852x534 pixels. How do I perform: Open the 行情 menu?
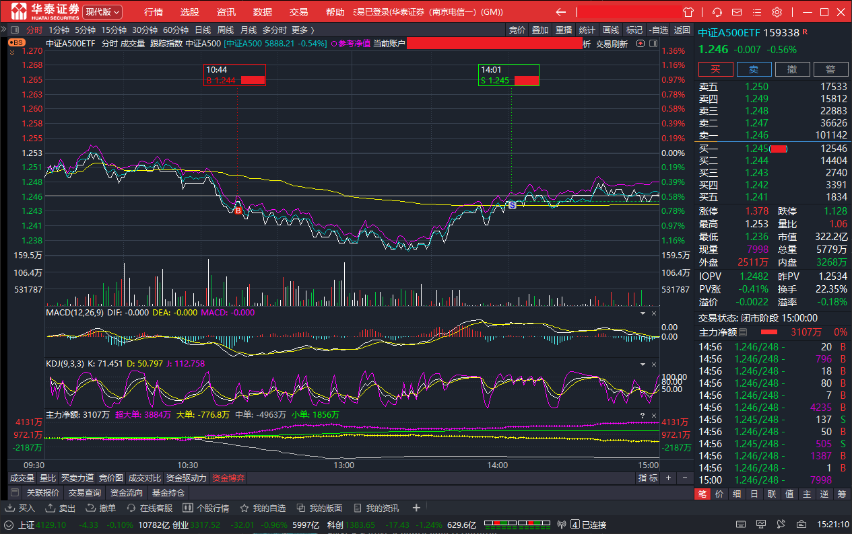click(154, 12)
